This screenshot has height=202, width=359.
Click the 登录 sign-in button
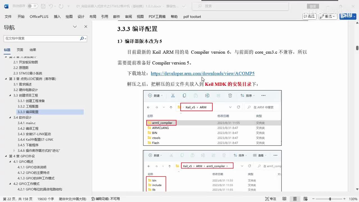[313, 6]
